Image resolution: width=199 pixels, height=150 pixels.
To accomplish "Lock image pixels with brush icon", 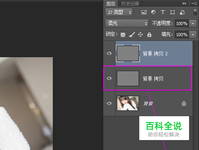I will [132, 35].
